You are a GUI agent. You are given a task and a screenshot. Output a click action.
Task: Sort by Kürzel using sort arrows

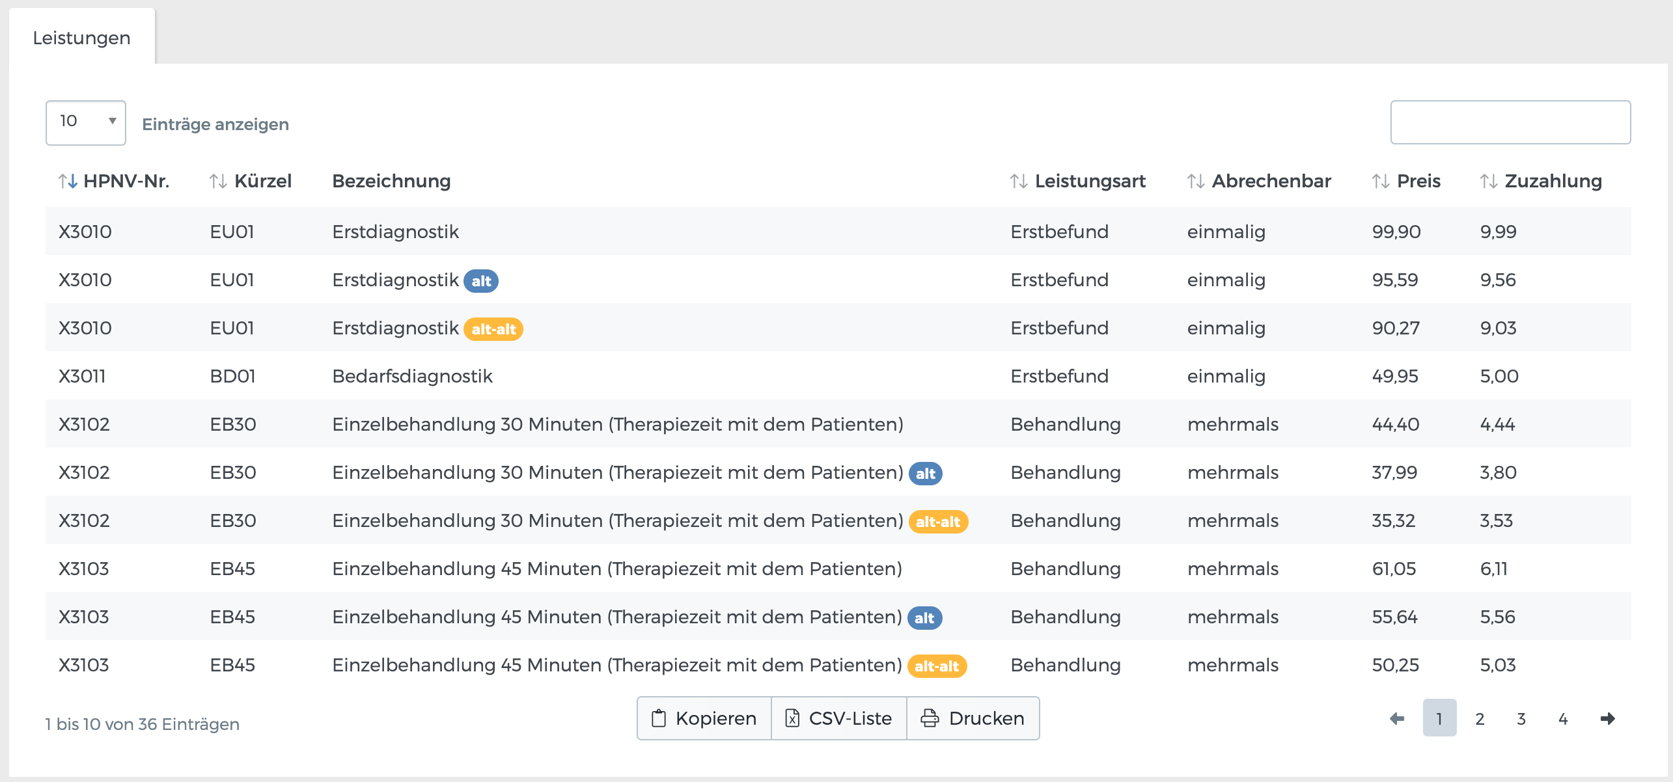pyautogui.click(x=218, y=182)
